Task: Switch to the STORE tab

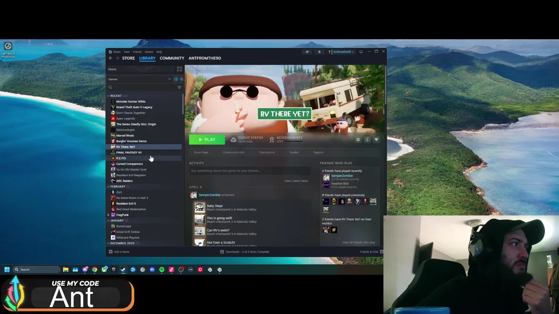Action: [x=128, y=58]
